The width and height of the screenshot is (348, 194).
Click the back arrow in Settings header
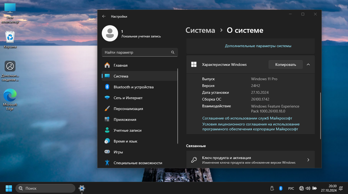coord(104,16)
